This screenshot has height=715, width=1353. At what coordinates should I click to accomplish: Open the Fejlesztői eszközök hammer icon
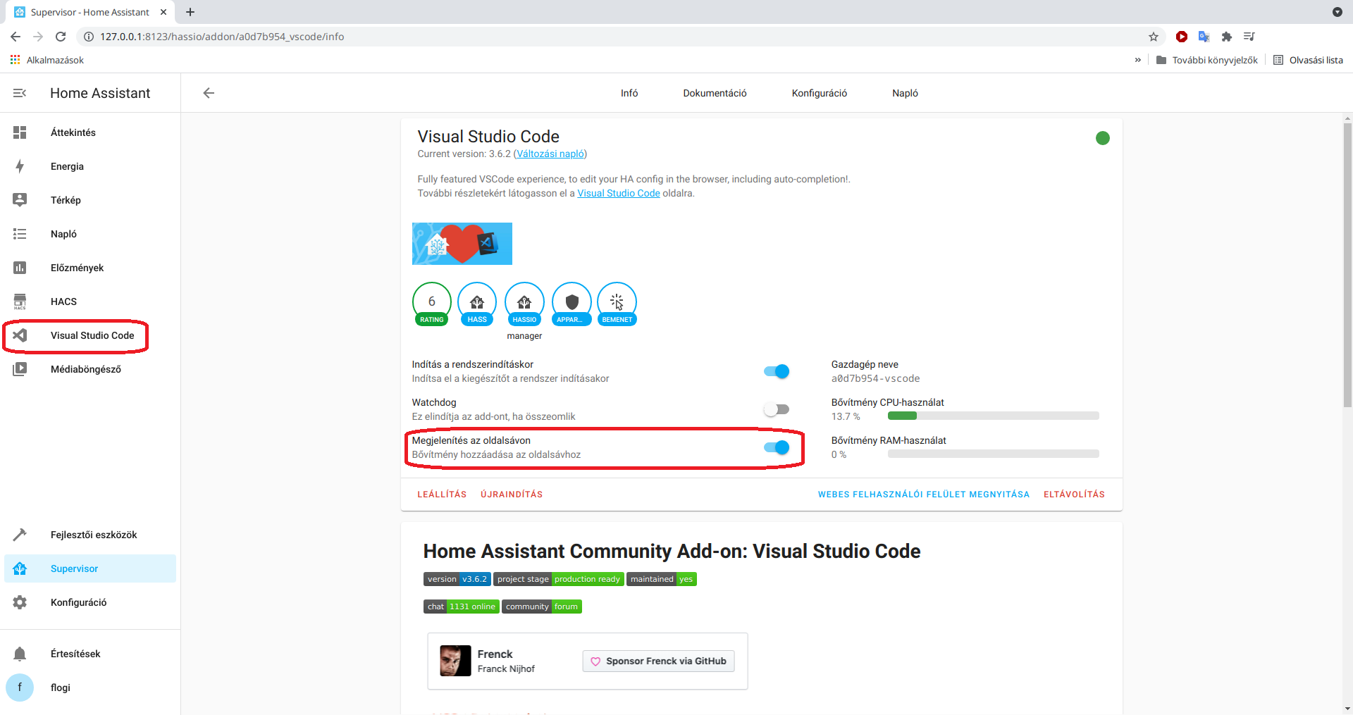(x=20, y=535)
